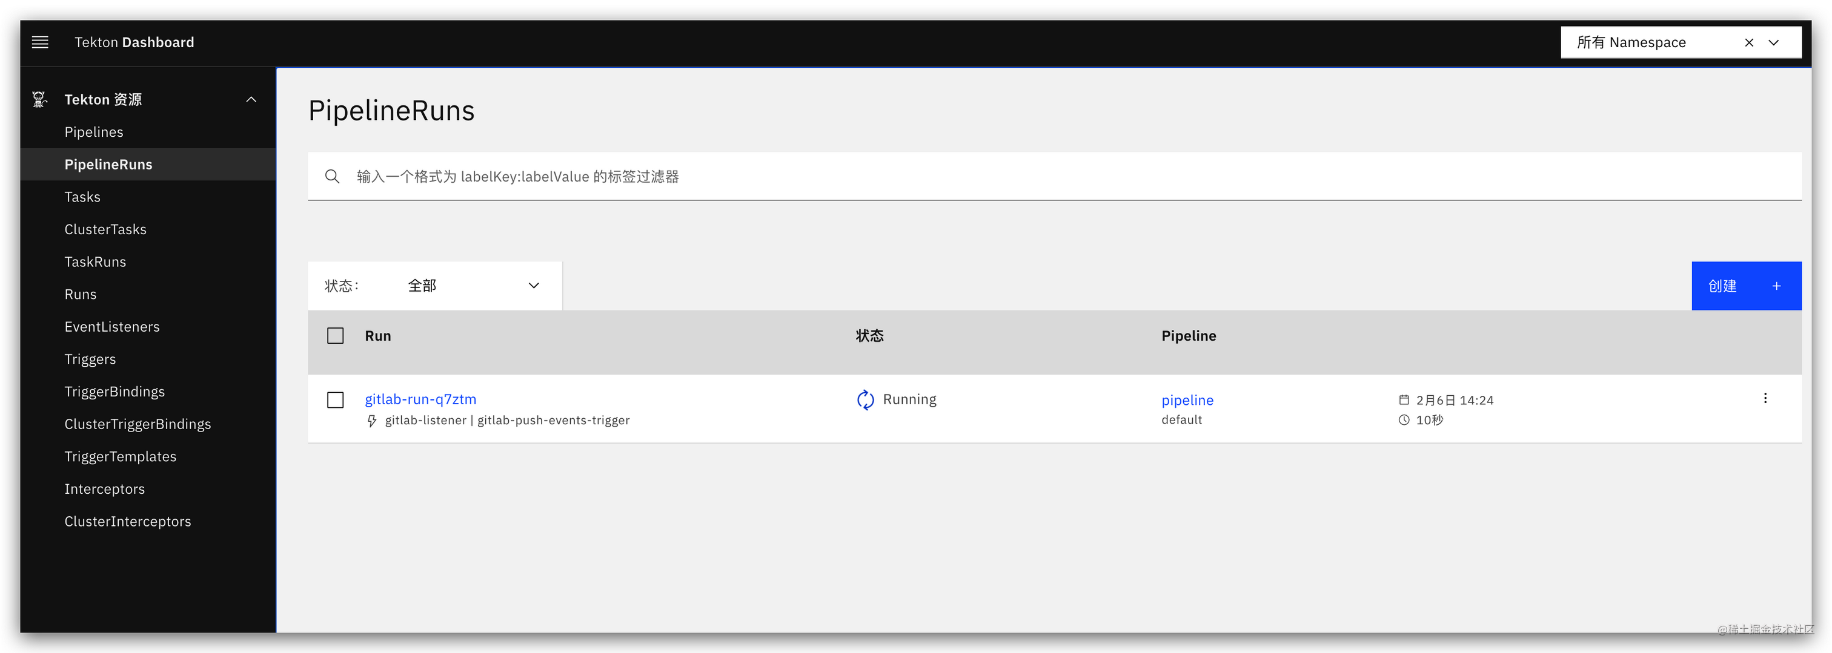Check the checkbox for gitlab-run-q7ztm

(335, 400)
